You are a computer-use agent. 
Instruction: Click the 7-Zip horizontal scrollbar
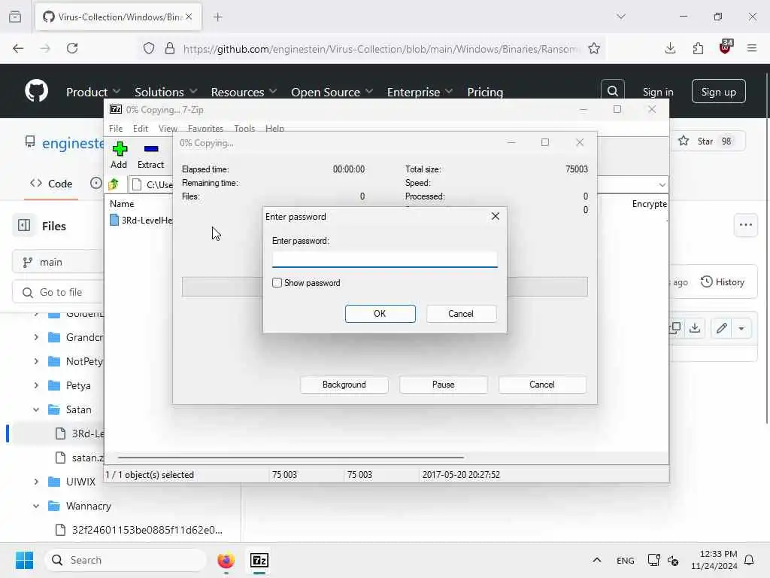[291, 458]
